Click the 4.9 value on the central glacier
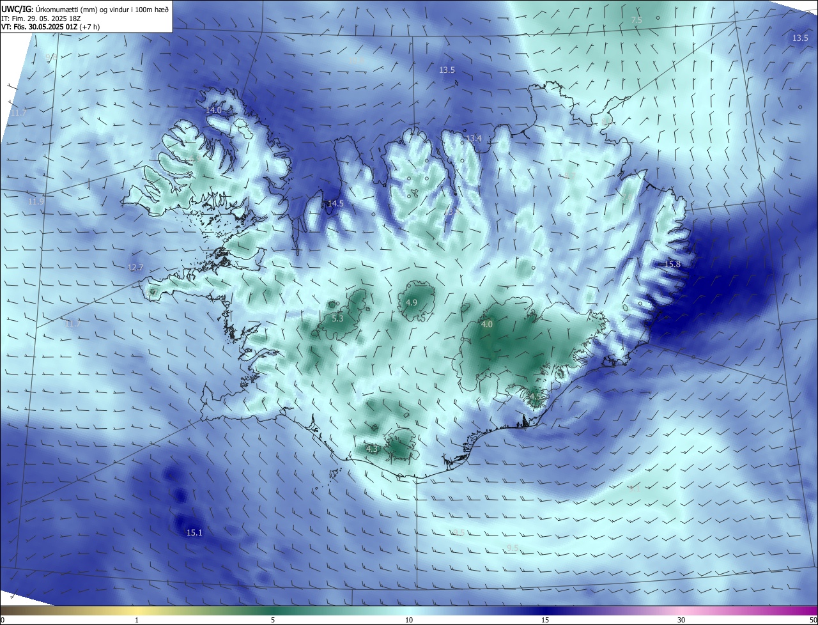This screenshot has height=625, width=818. coord(412,302)
